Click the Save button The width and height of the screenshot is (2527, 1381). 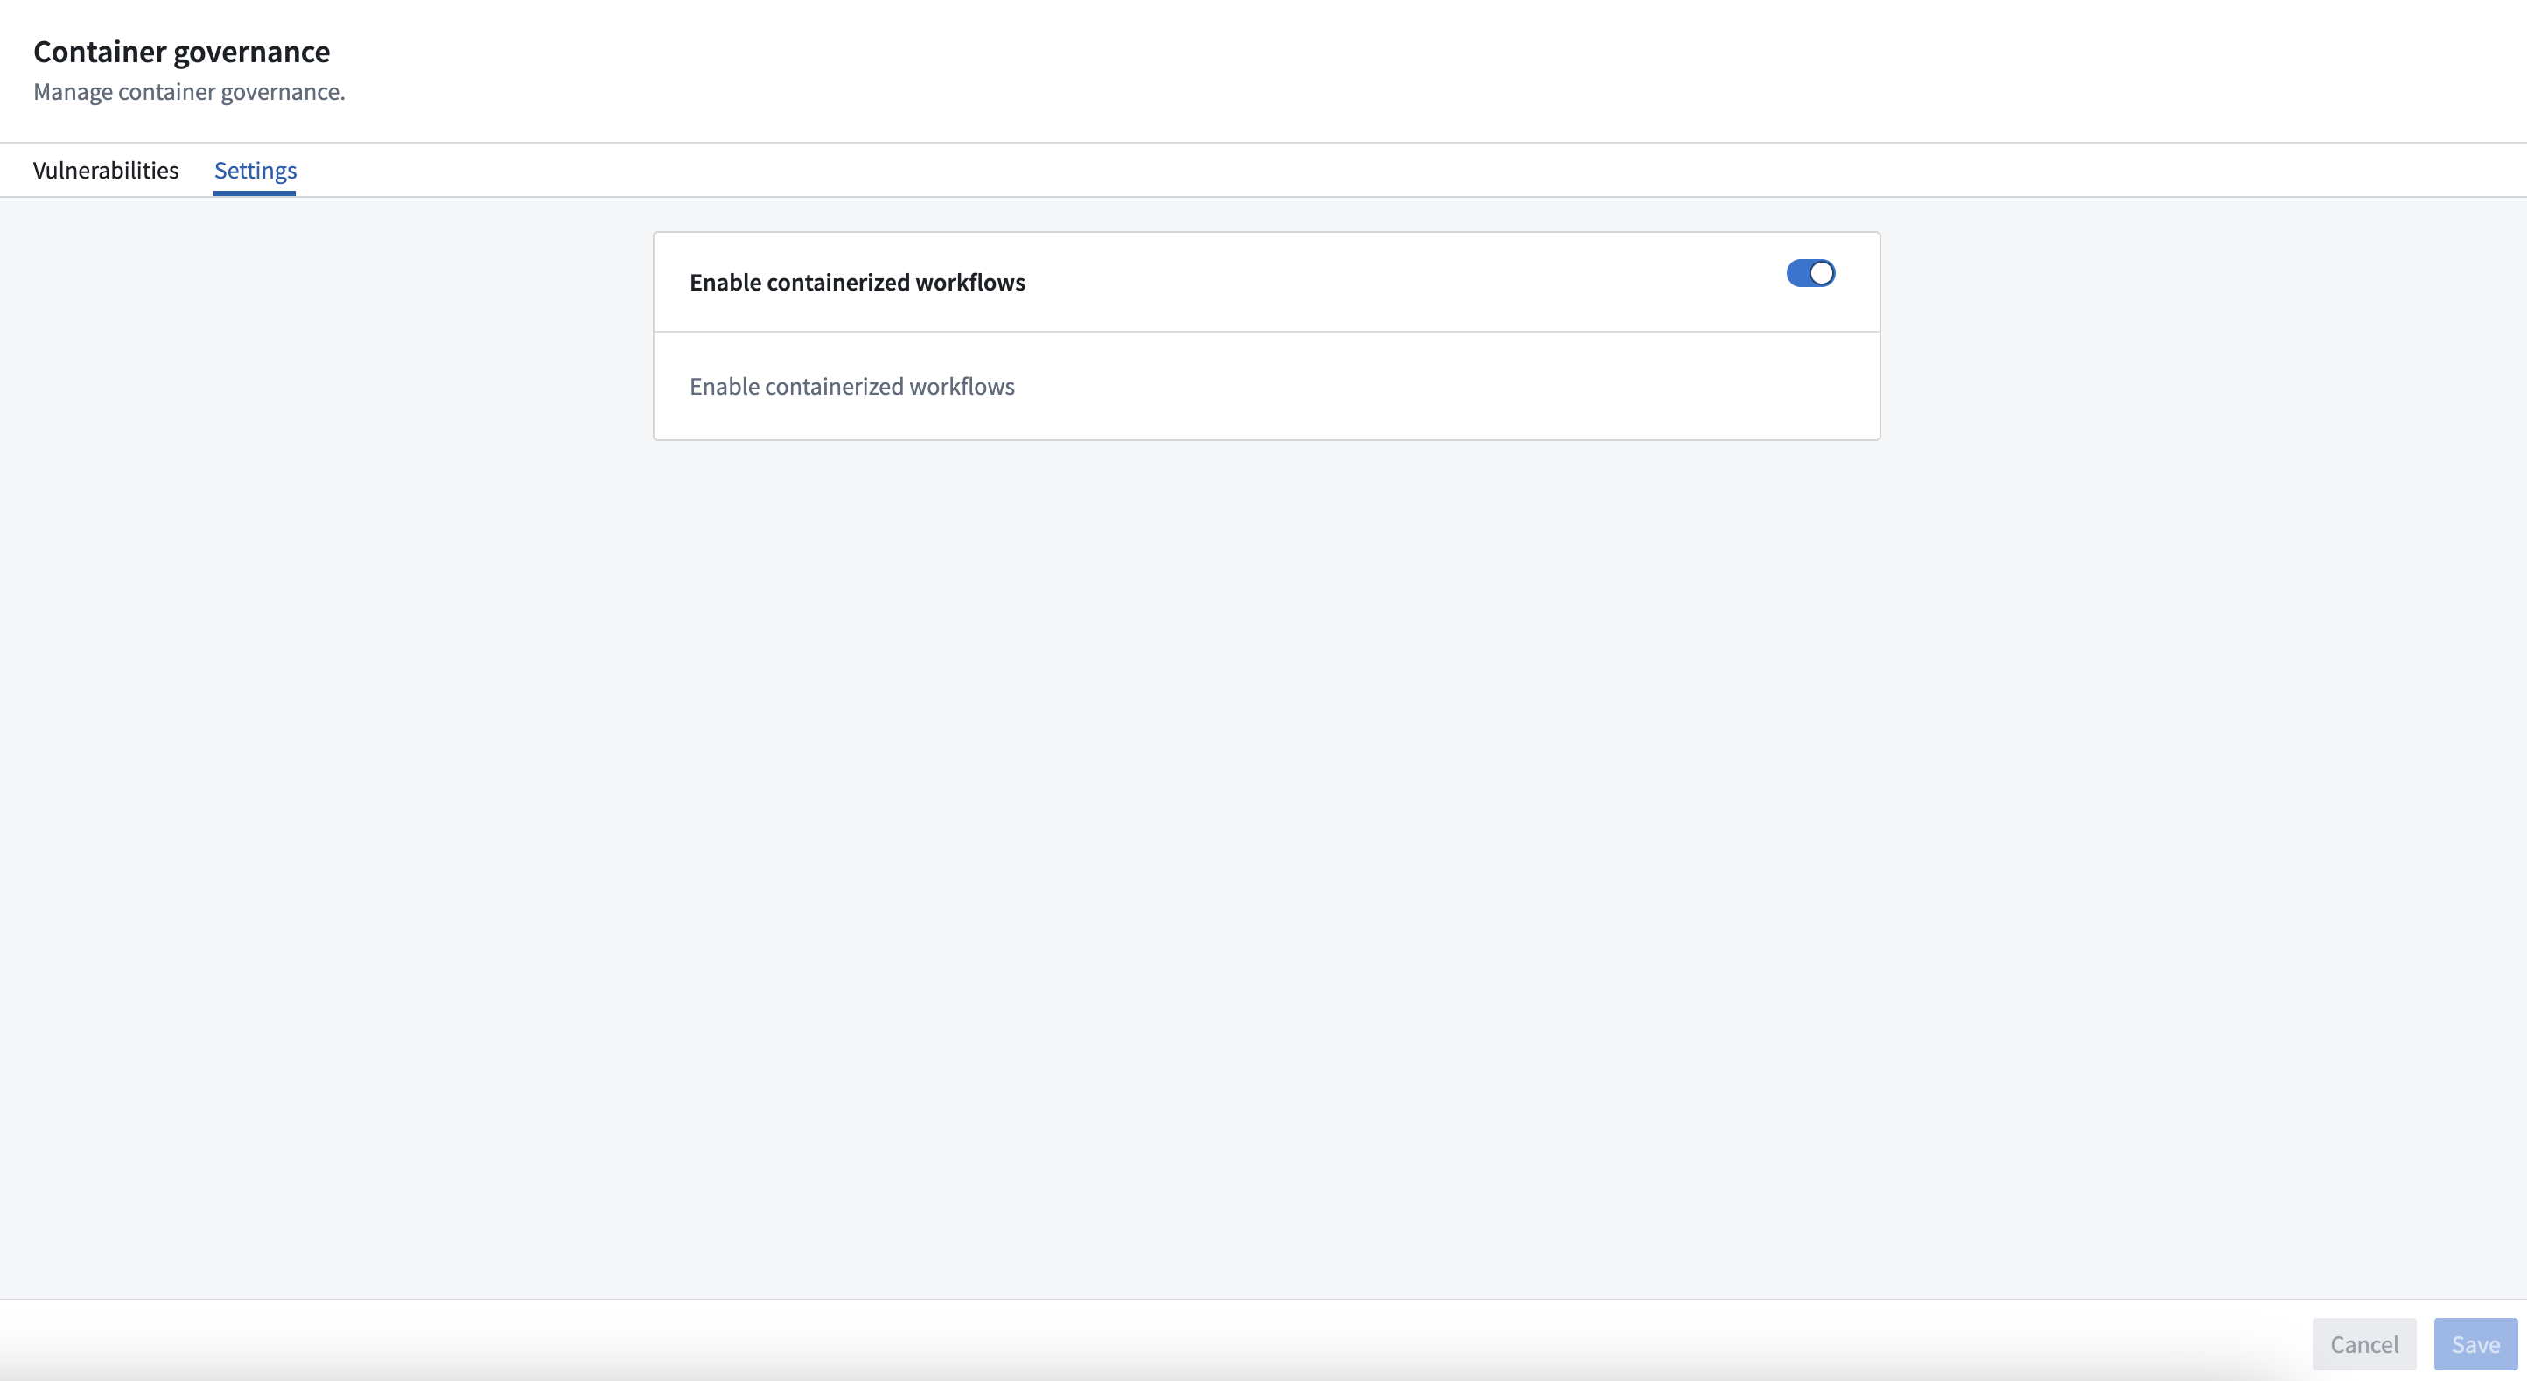(2475, 1343)
